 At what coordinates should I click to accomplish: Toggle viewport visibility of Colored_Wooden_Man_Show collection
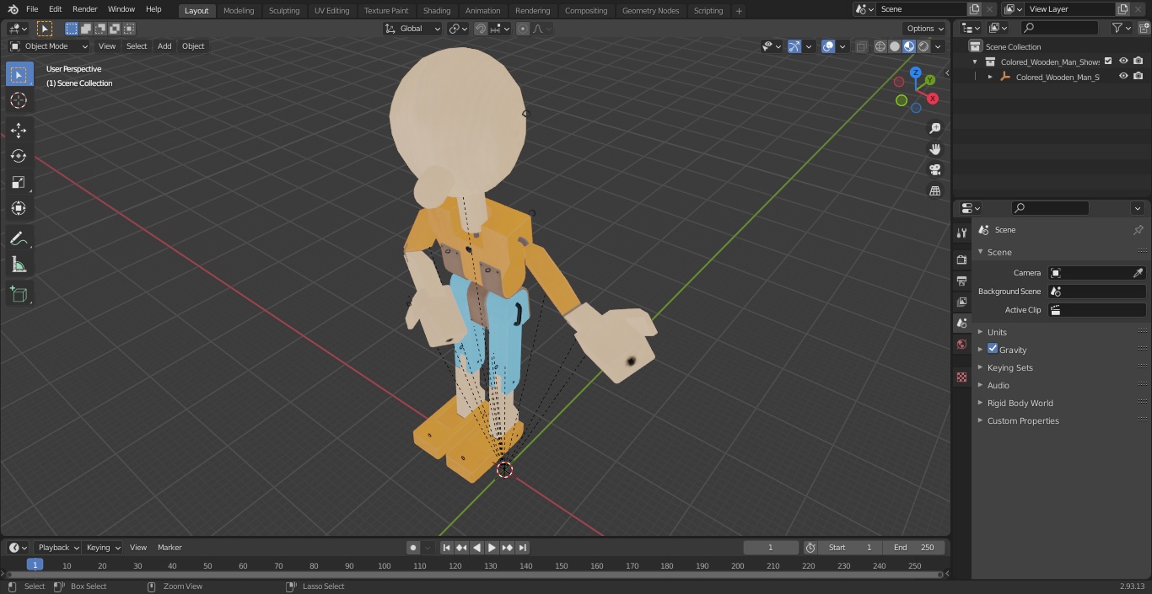pyautogui.click(x=1123, y=61)
